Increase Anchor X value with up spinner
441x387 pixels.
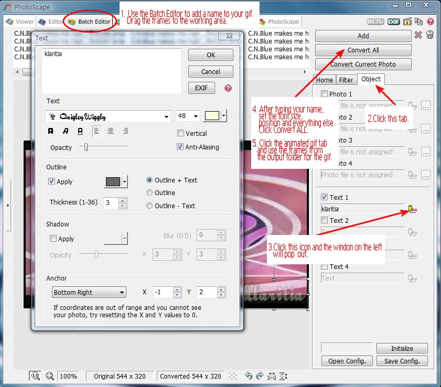click(177, 290)
